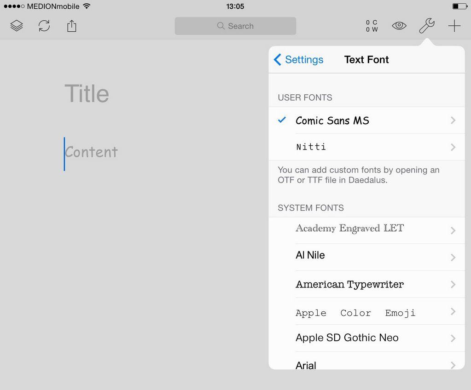Tap the Title placeholder text

87,94
